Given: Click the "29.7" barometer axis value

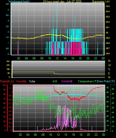Looking at the screenshot, I should click(x=108, y=48).
